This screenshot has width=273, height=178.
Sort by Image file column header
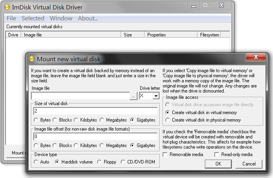click(x=71, y=35)
